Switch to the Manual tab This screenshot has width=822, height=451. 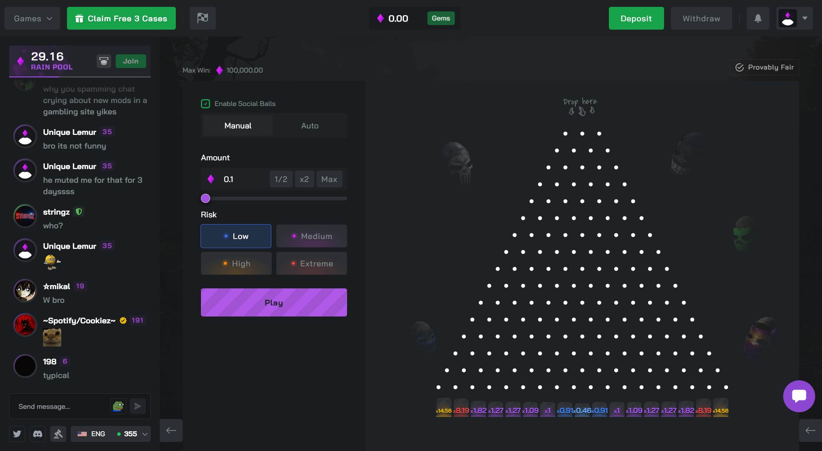[x=238, y=126]
